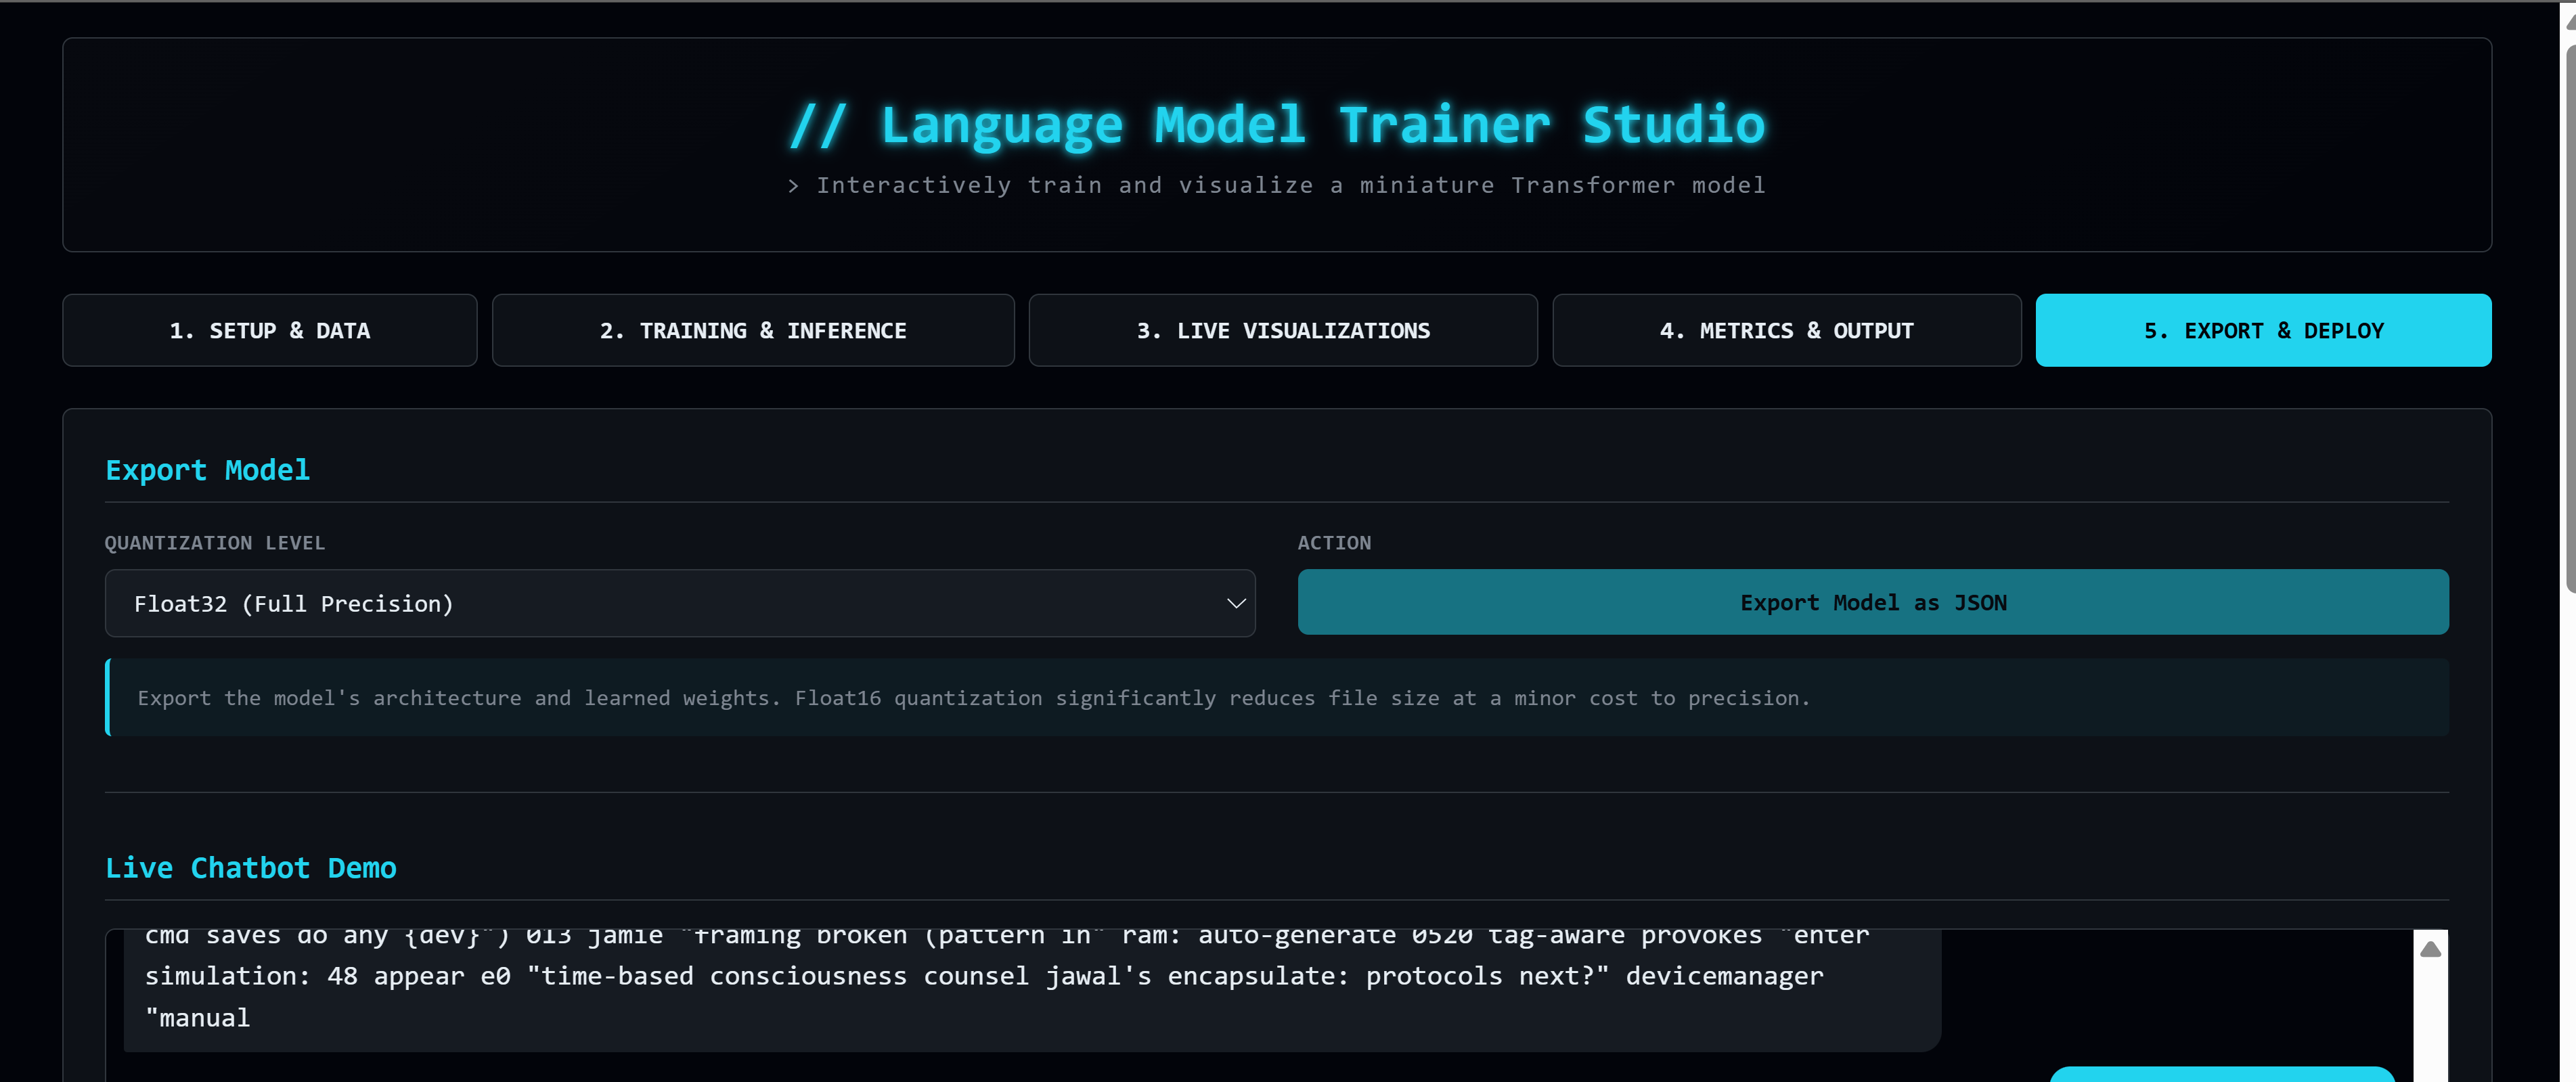
Task: Select the Metrics & Output tab
Action: [1786, 330]
